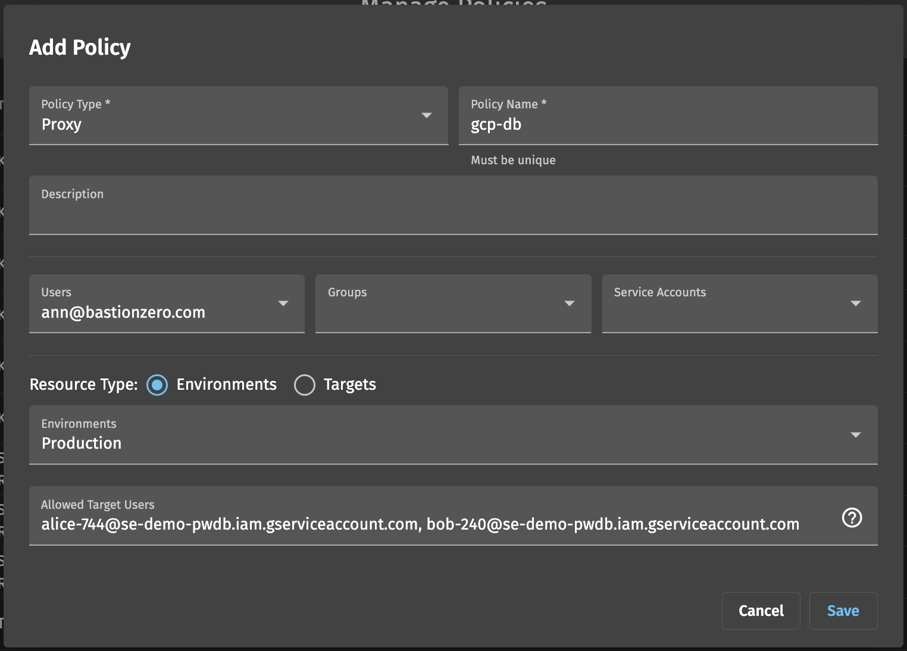Focus the Policy Name field with gcp-db

tap(667, 124)
